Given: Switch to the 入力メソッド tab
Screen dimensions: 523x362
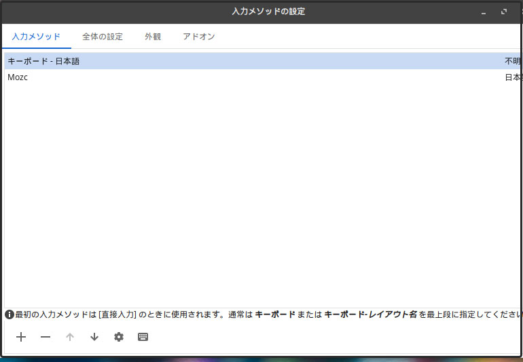Looking at the screenshot, I should (x=36, y=37).
